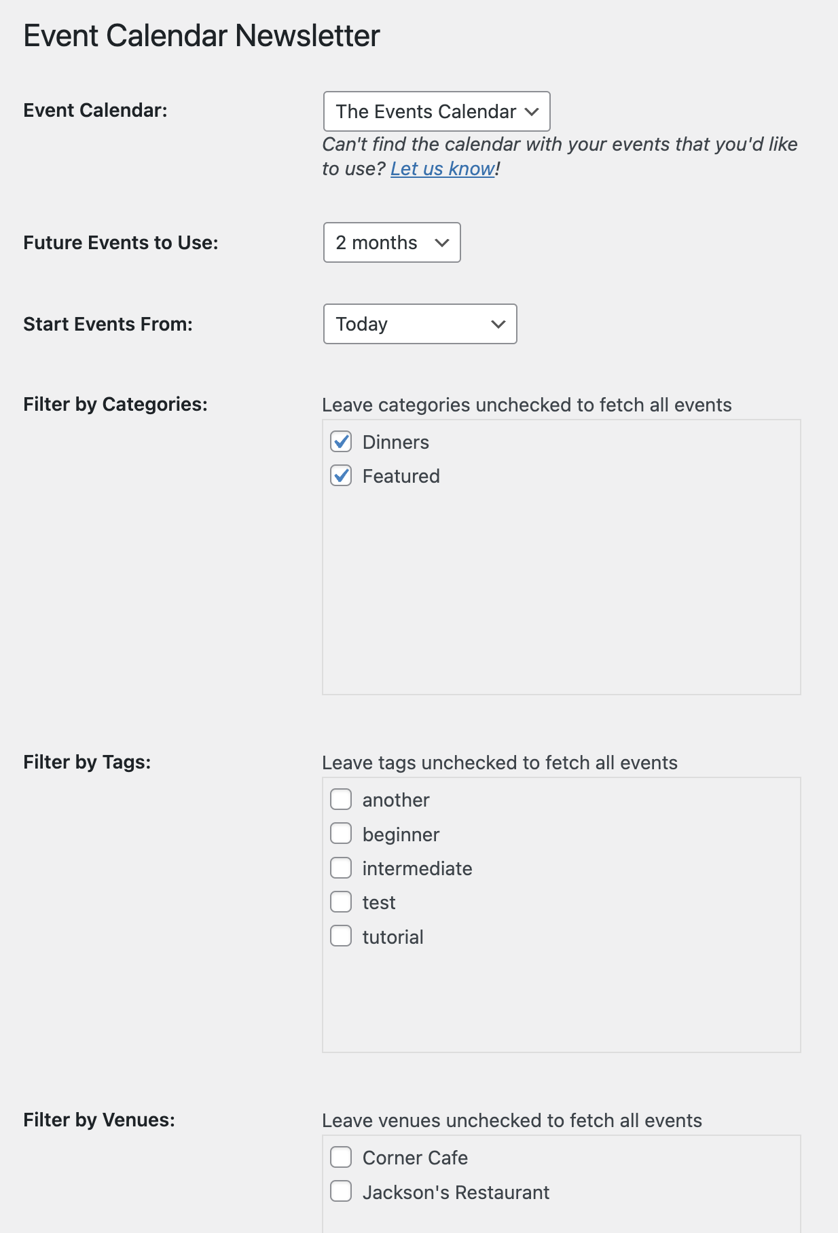Viewport: 838px width, 1233px height.
Task: Click the "Filter by Categories" label
Action: [x=115, y=403]
